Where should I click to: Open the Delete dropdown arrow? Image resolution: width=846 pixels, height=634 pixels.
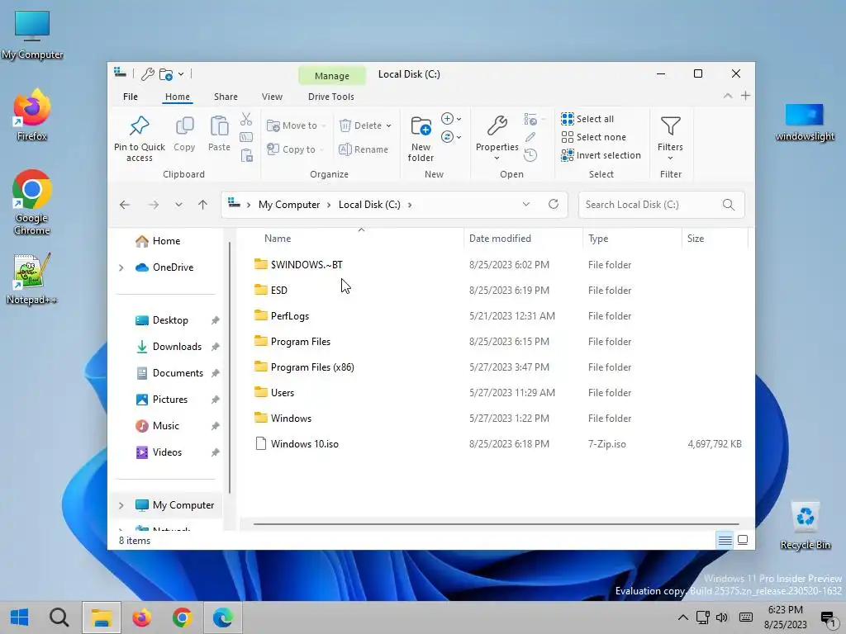point(388,125)
